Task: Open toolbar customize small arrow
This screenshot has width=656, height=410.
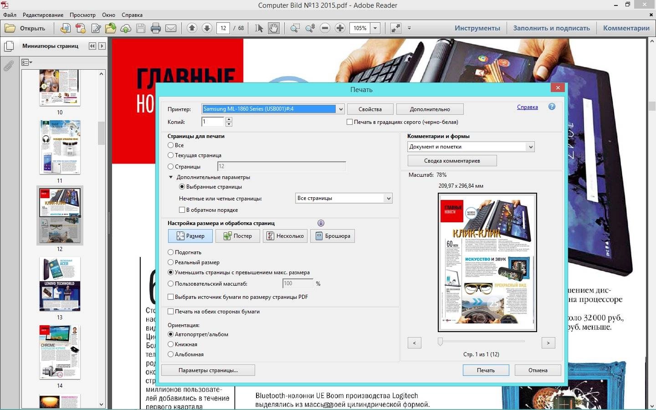Action: tap(409, 28)
